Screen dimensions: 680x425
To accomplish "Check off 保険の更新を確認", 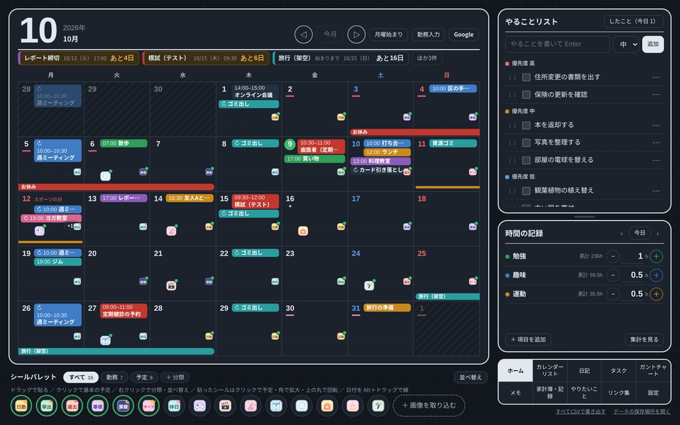I will pyautogui.click(x=527, y=94).
